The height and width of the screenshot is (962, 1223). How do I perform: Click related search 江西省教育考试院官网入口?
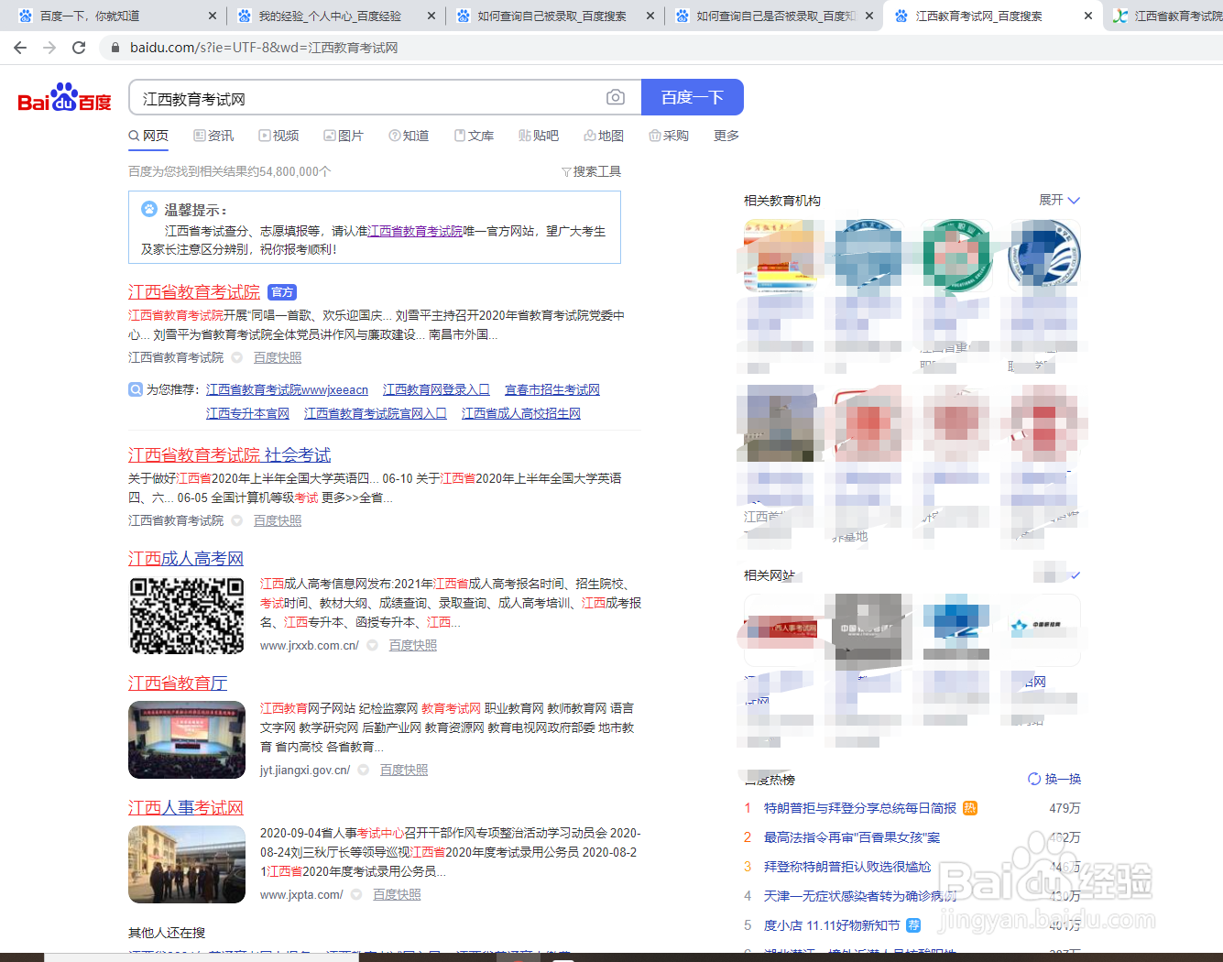tap(376, 413)
